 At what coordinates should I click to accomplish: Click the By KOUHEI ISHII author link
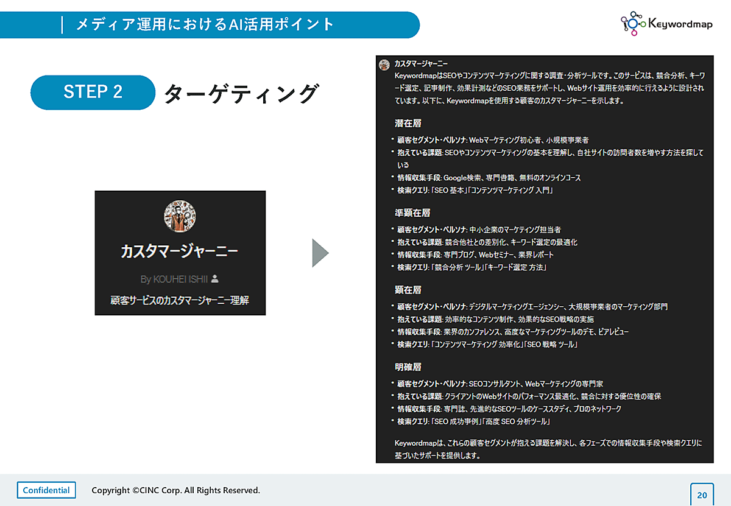pyautogui.click(x=174, y=279)
